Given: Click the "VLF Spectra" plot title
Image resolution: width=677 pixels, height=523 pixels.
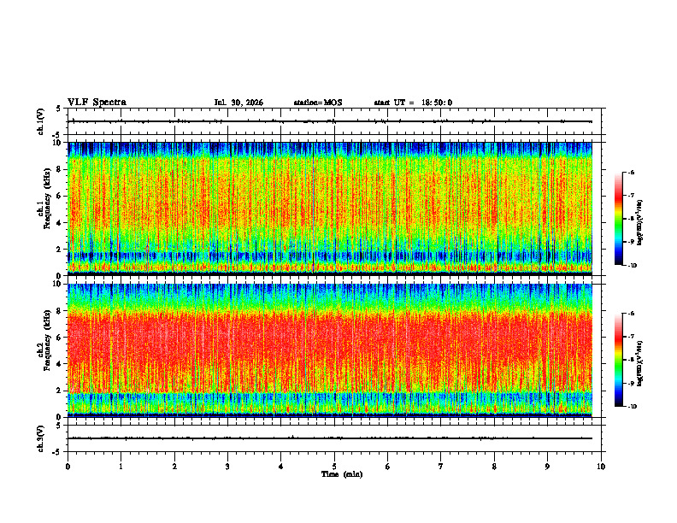Looking at the screenshot, I should pyautogui.click(x=97, y=103).
